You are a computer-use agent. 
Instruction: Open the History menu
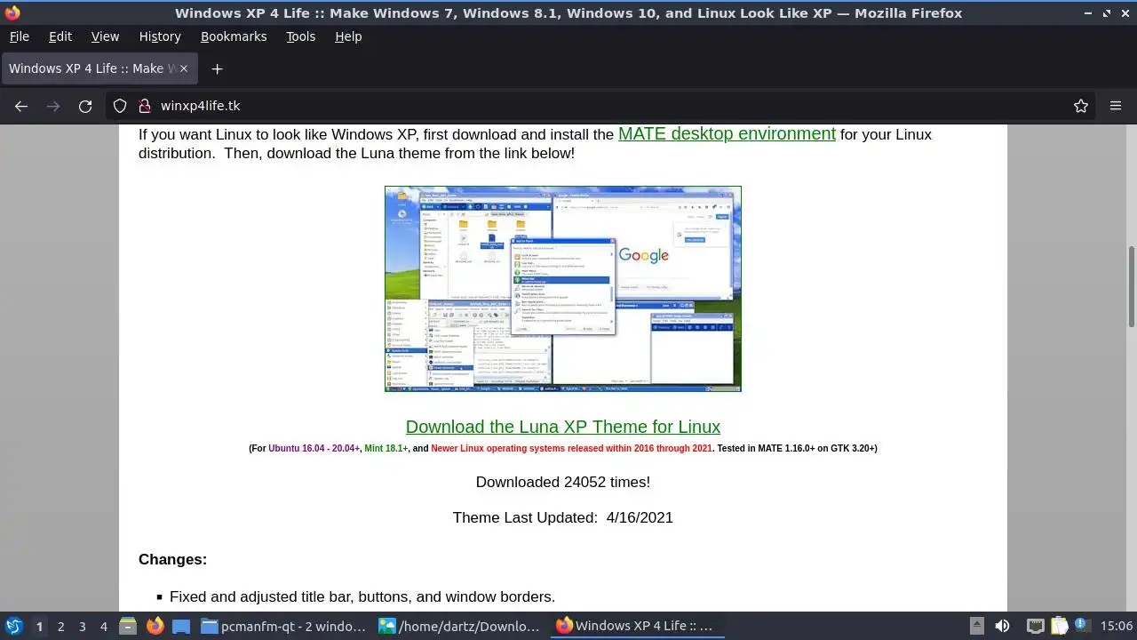click(x=160, y=36)
